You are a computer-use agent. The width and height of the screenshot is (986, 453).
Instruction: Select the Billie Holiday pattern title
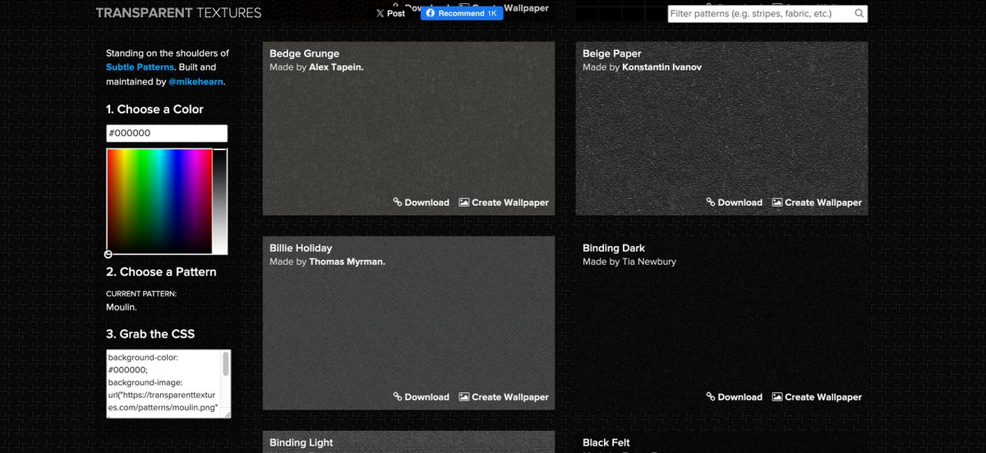coord(301,249)
